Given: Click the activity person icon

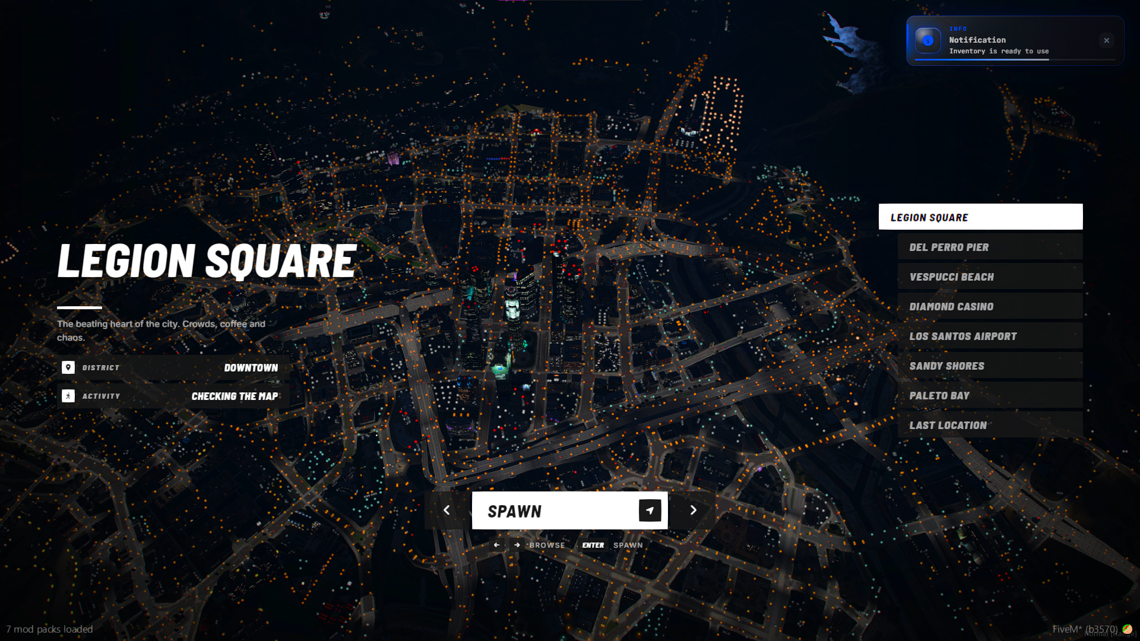Looking at the screenshot, I should (68, 396).
